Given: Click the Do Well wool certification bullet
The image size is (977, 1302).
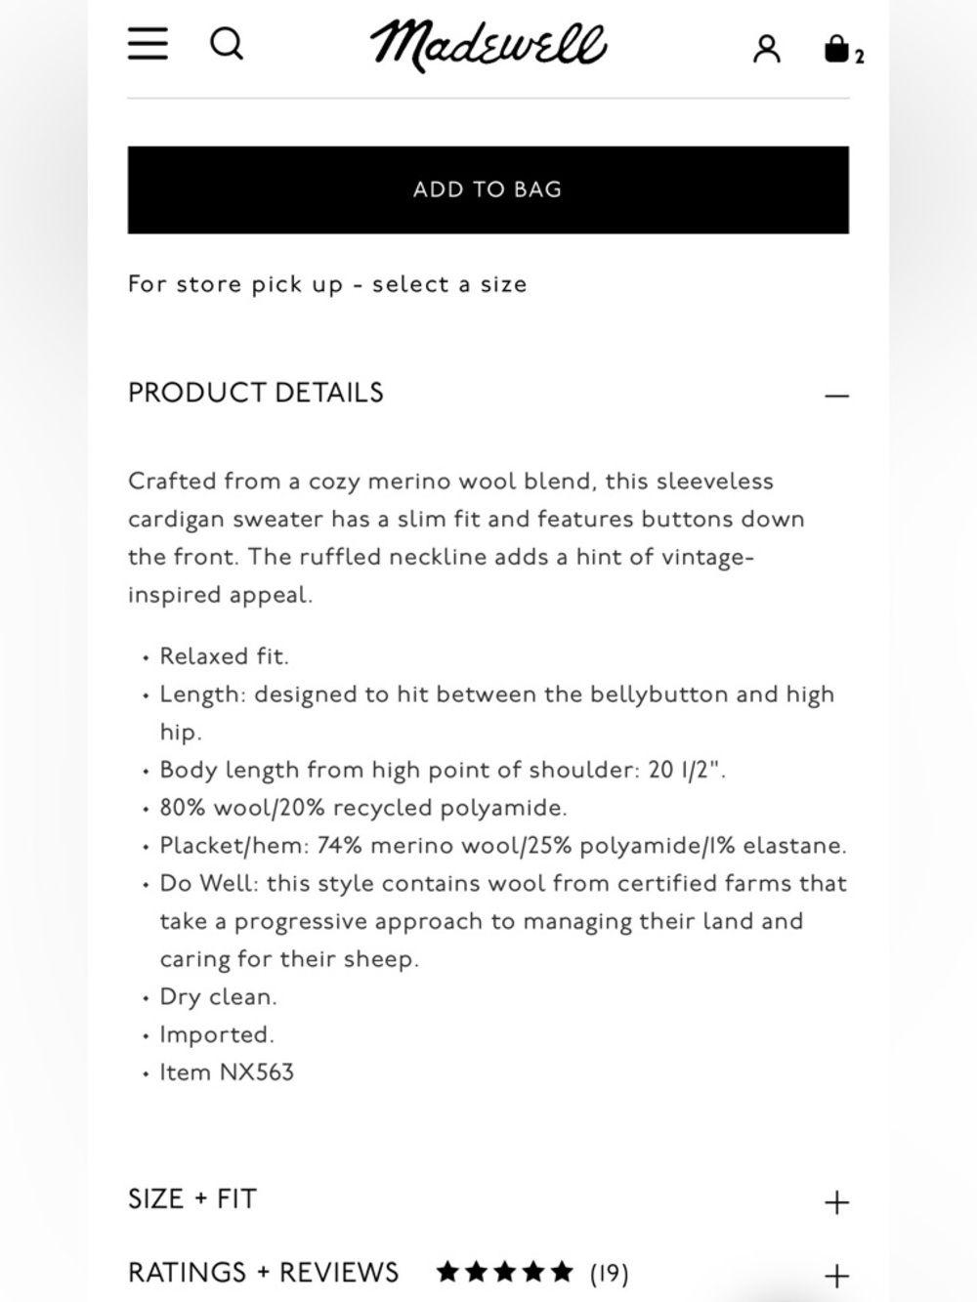Looking at the screenshot, I should click(503, 921).
